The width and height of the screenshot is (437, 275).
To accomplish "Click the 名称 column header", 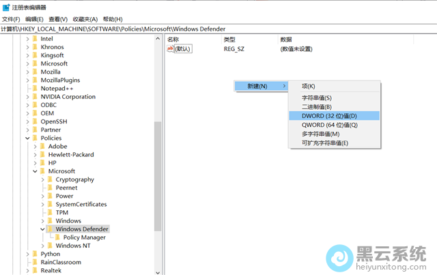I will coord(173,40).
